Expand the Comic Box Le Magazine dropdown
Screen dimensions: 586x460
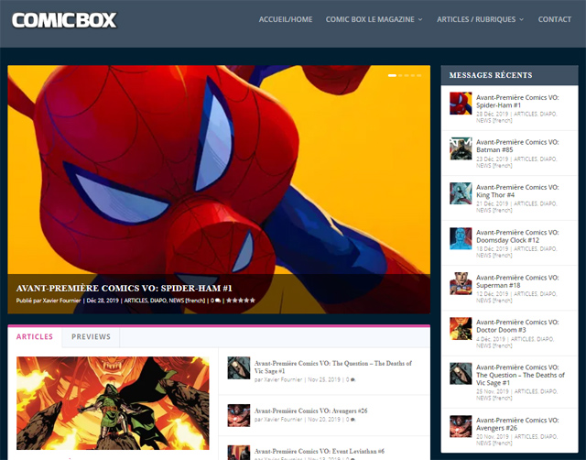tap(374, 19)
